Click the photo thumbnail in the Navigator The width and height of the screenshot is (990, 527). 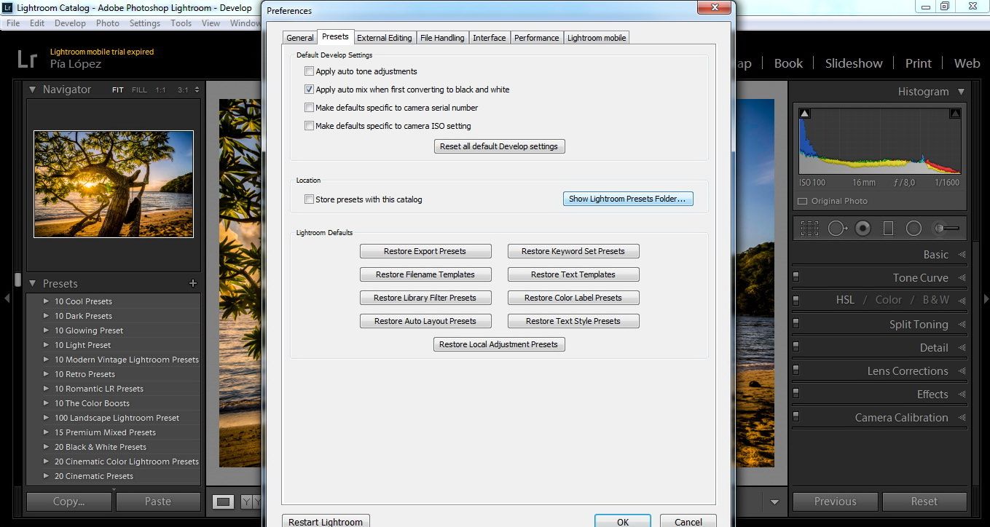tap(113, 183)
